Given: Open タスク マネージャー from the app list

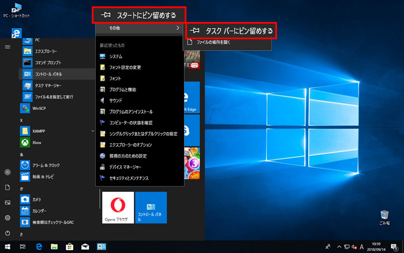Looking at the screenshot, I should pyautogui.click(x=57, y=85).
